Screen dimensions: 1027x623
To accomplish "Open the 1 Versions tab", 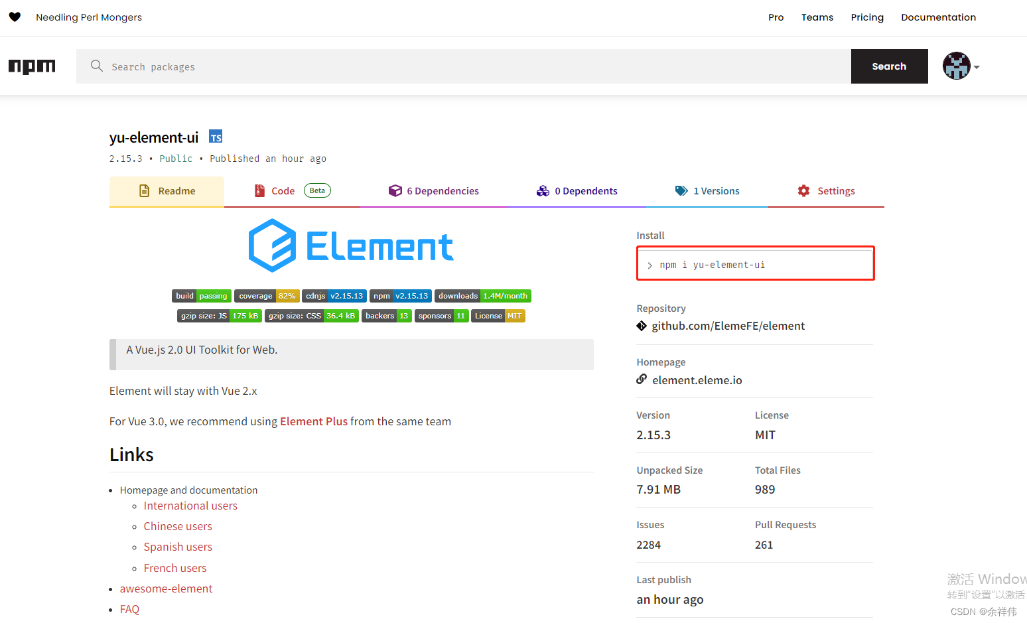I will (x=707, y=191).
